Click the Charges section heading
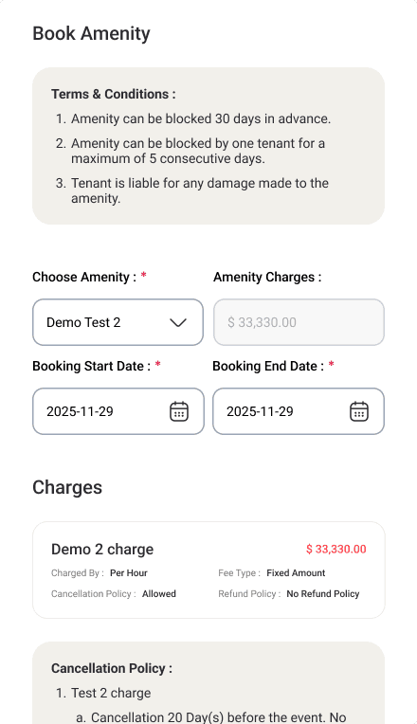417x724 pixels. tap(67, 488)
